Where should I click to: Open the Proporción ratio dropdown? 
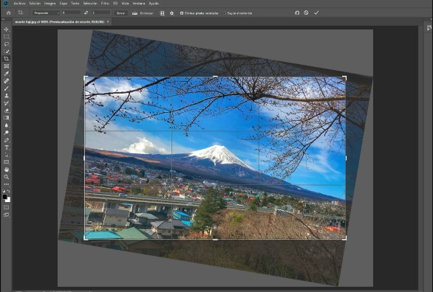point(46,13)
